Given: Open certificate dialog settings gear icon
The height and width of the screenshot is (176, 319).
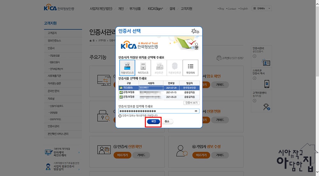Looking at the screenshot, I should coord(195,31).
